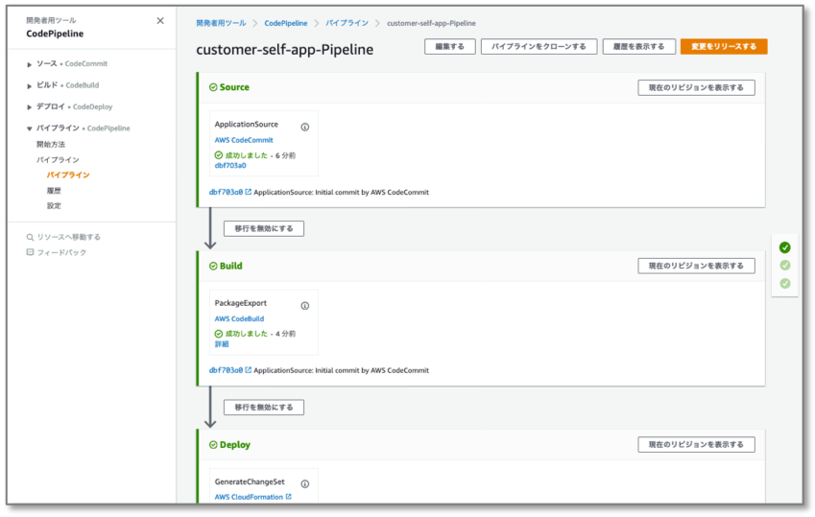Screen dimensions: 815x517
Task: Click パイプラインをクローンする button
Action: pyautogui.click(x=539, y=46)
